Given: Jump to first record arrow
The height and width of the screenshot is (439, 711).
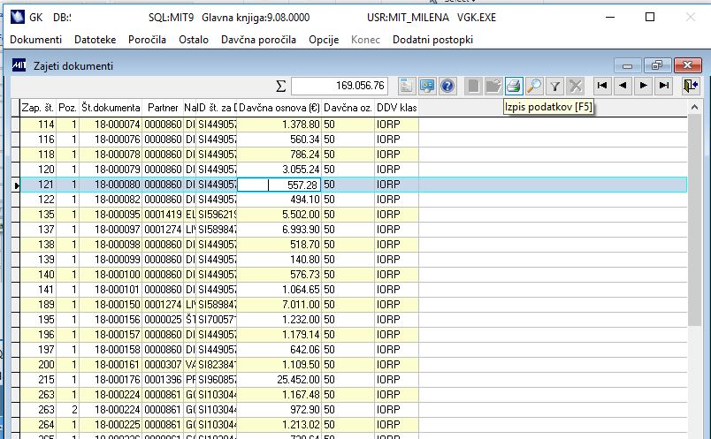Looking at the screenshot, I should point(603,86).
